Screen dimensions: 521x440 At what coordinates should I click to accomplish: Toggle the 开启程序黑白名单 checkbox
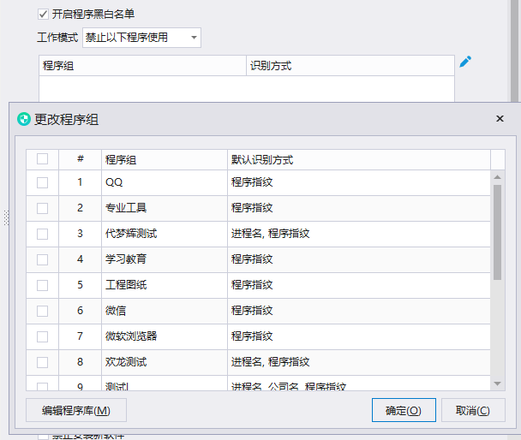[x=43, y=14]
